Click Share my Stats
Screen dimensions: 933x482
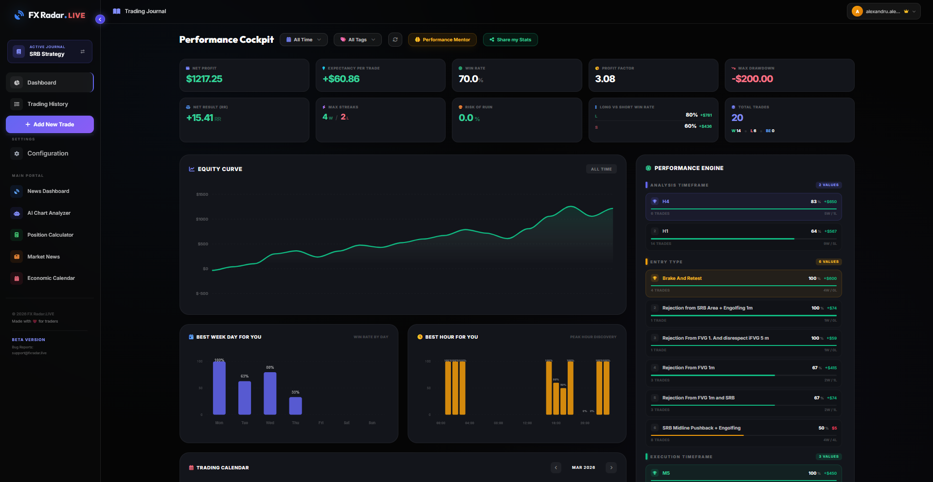(510, 39)
